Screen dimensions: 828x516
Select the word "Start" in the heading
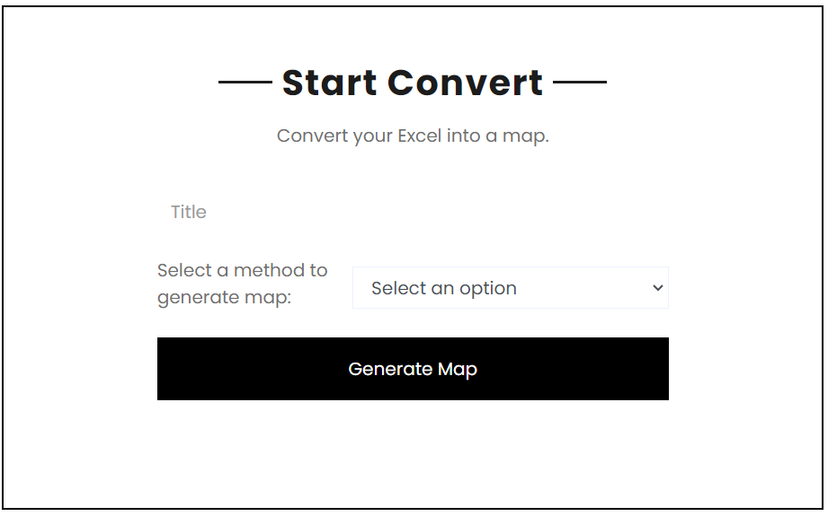[329, 83]
